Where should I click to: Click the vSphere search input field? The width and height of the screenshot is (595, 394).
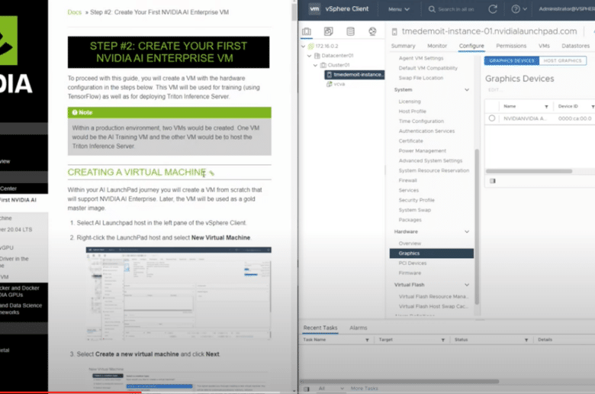pyautogui.click(x=456, y=9)
